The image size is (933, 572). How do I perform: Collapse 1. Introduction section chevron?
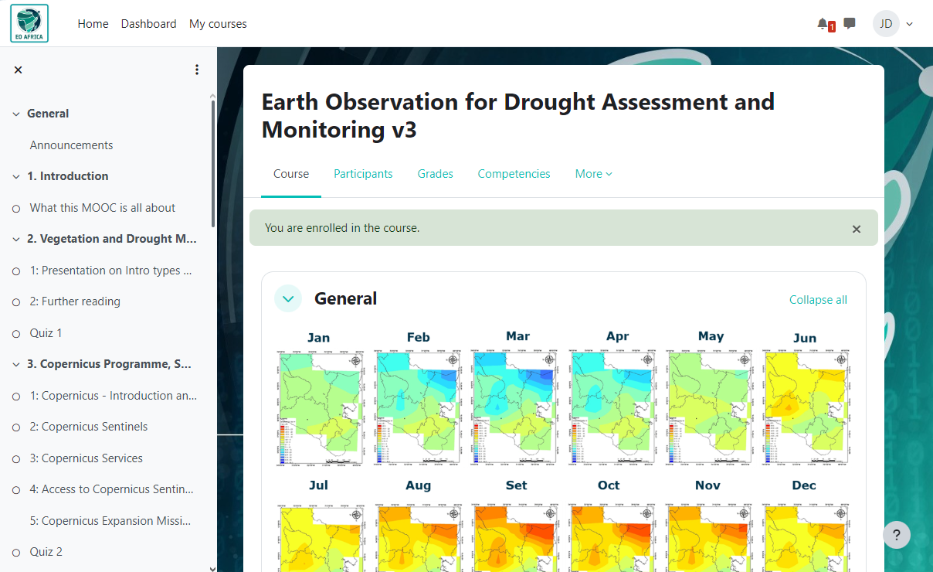click(15, 176)
